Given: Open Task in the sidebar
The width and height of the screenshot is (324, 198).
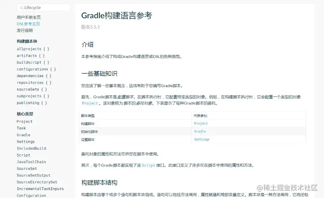Looking at the screenshot, I should click(21, 128).
